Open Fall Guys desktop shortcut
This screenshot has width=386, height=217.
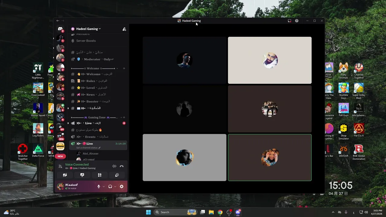pos(343,110)
